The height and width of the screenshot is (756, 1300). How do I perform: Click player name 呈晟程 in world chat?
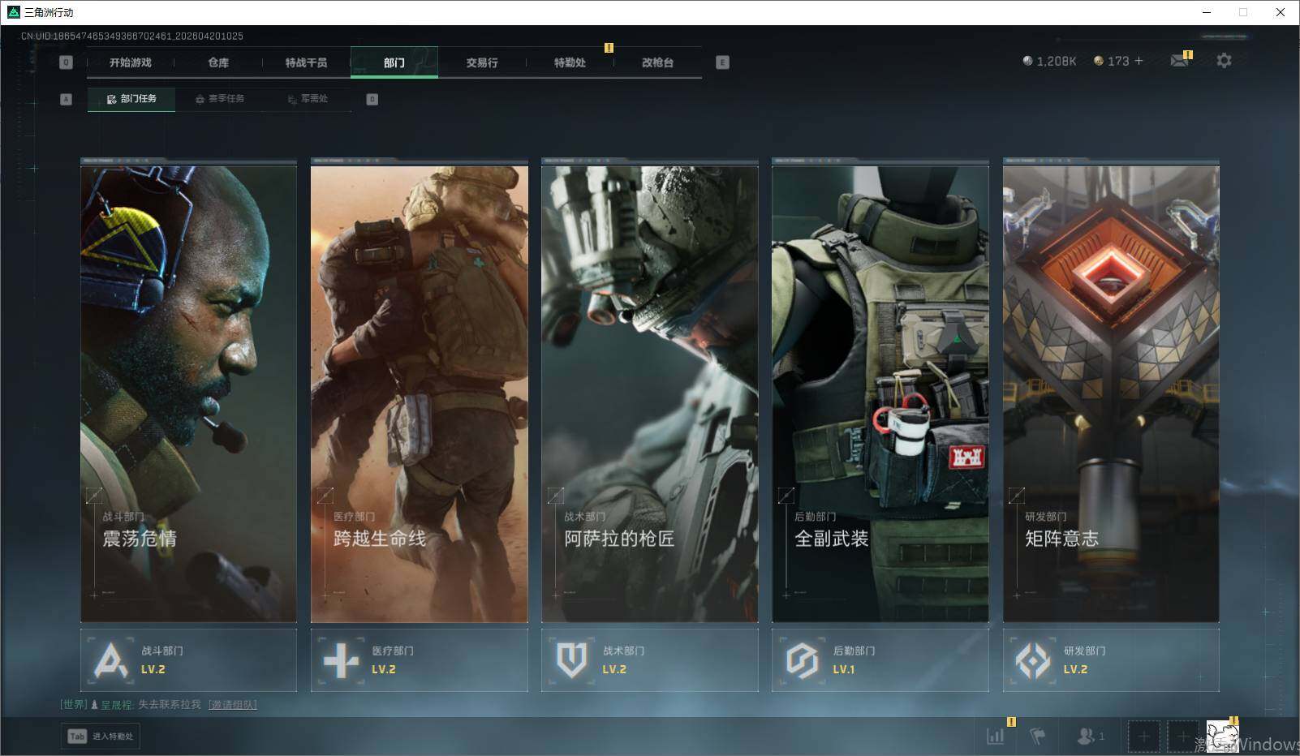click(x=116, y=705)
